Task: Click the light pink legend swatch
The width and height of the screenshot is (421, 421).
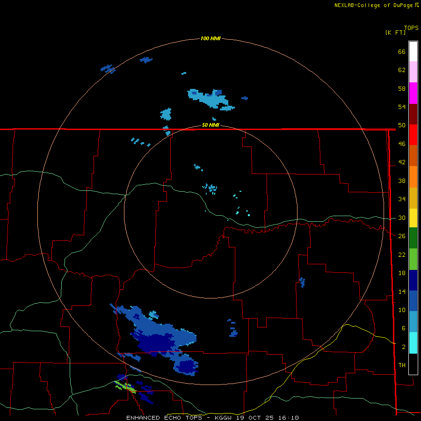Action: pos(413,72)
